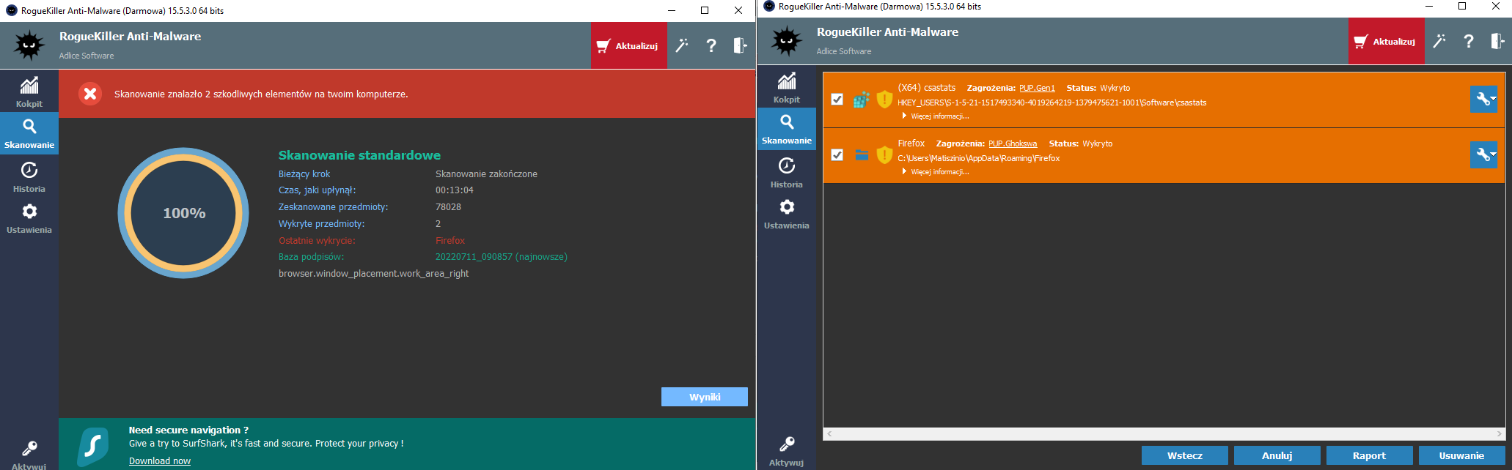
Task: Click scanned items count 78028
Action: [448, 207]
